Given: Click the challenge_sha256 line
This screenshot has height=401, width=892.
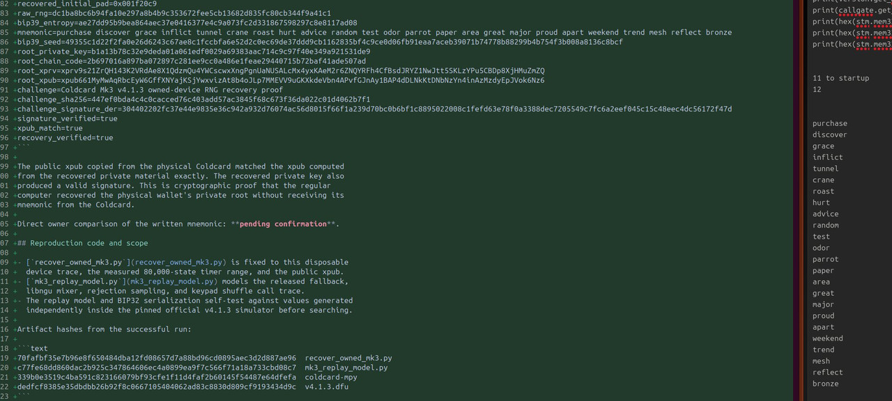Looking at the screenshot, I should tap(194, 99).
